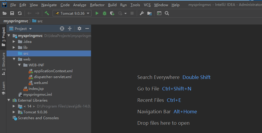Click the Stop square icon
This screenshot has height=133, width=262.
click(x=132, y=13)
